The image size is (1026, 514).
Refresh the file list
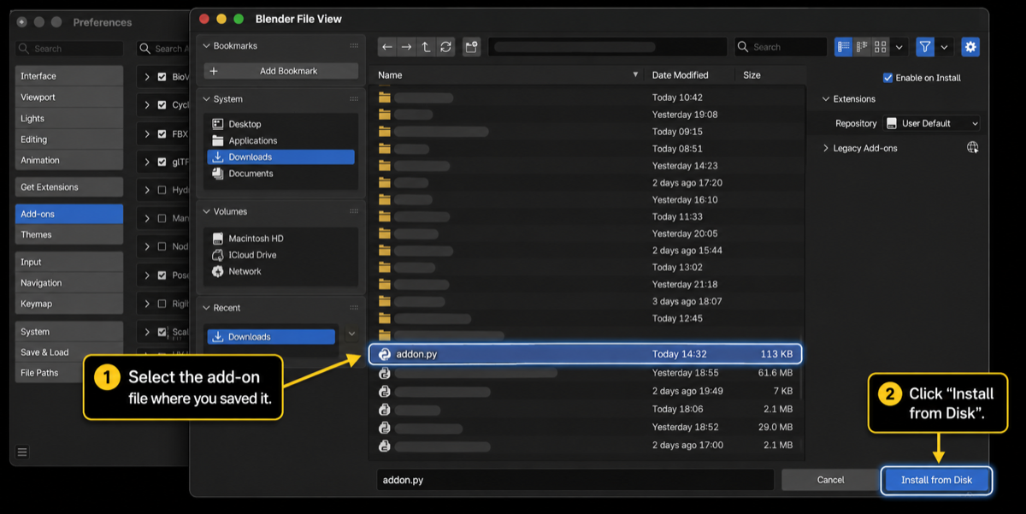445,47
